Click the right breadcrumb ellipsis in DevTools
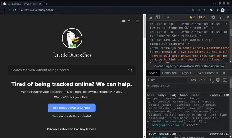The width and height of the screenshot is (232, 138). pyautogui.click(x=228, y=67)
